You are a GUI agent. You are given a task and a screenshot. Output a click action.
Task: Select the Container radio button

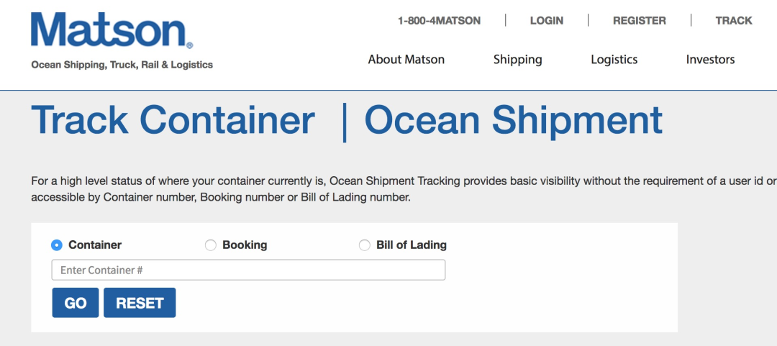coord(57,245)
